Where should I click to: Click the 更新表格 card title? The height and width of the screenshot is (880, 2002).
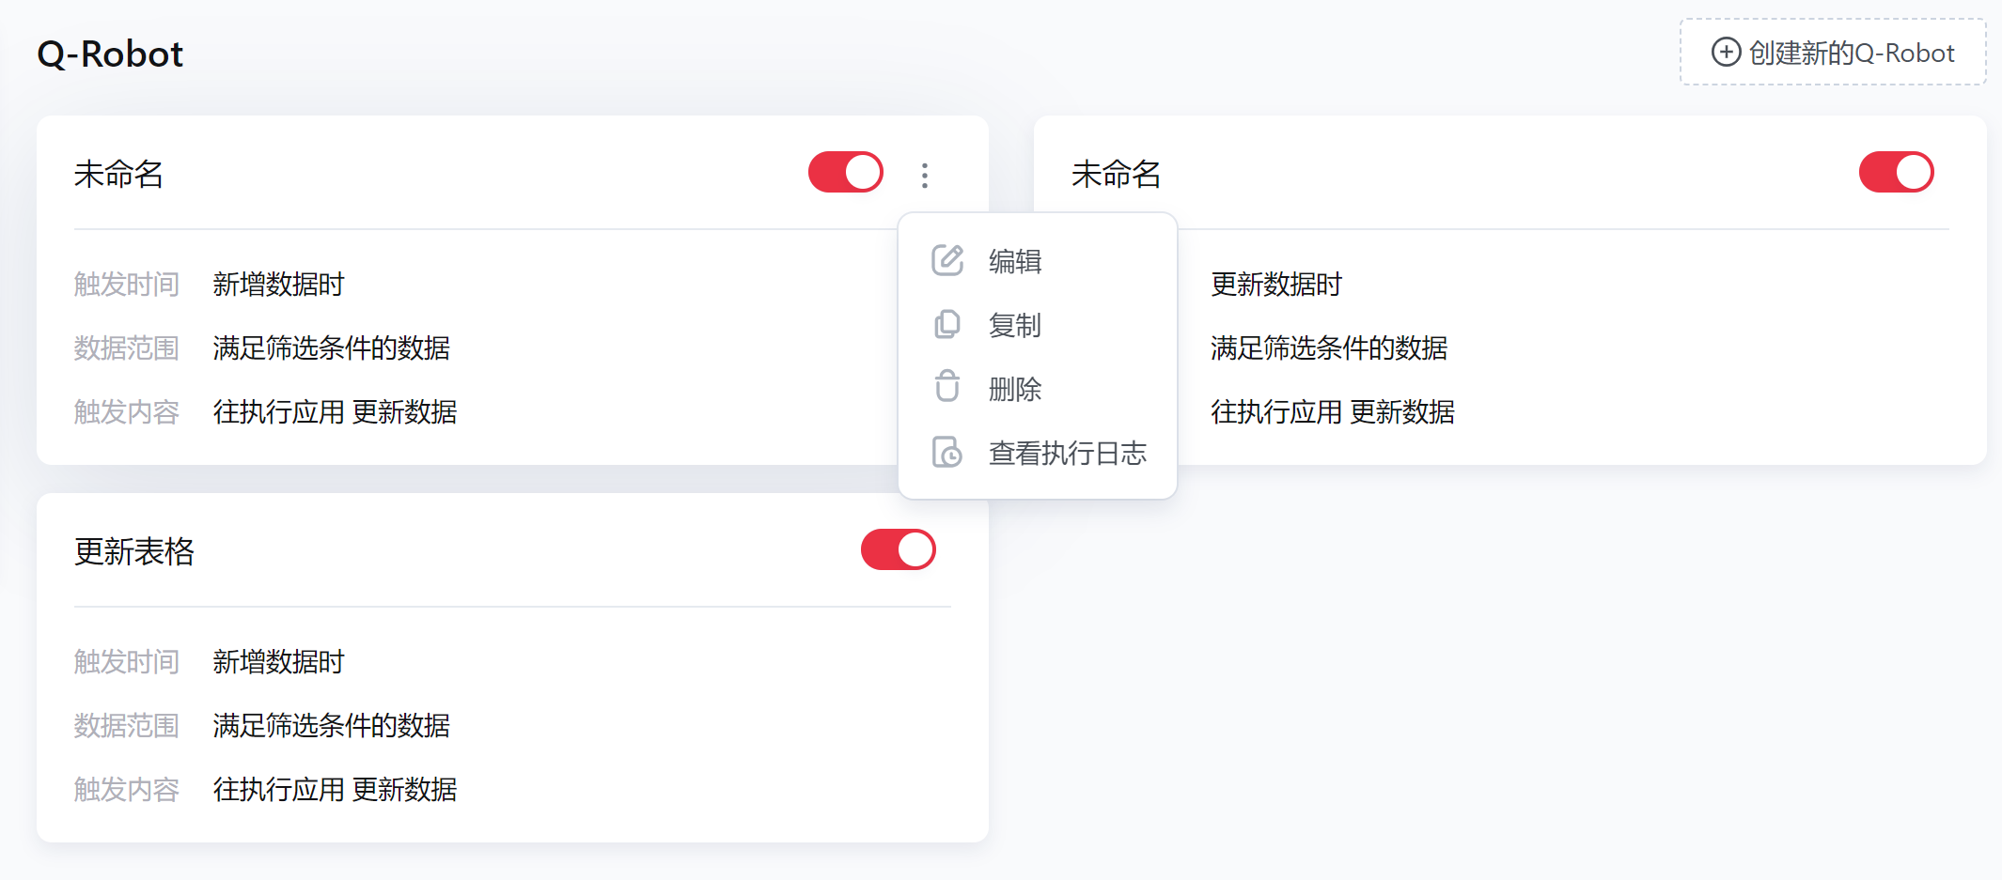click(x=134, y=551)
